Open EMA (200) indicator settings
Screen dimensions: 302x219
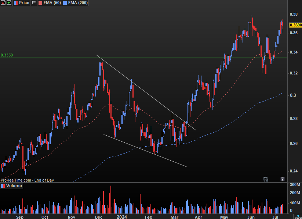click(78, 3)
